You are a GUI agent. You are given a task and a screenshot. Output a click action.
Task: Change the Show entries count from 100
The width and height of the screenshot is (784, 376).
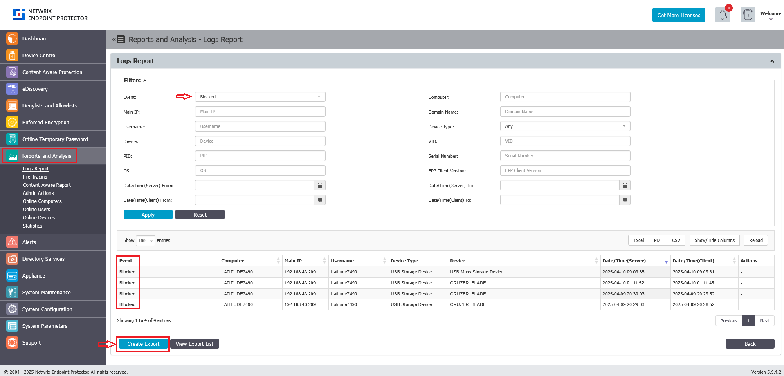click(x=145, y=241)
